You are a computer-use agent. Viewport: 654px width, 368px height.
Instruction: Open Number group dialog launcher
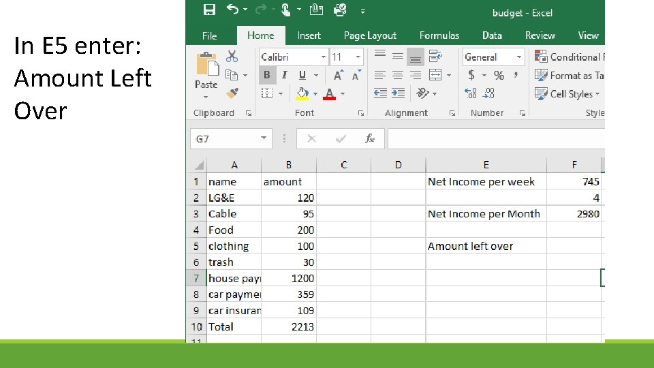(x=523, y=113)
